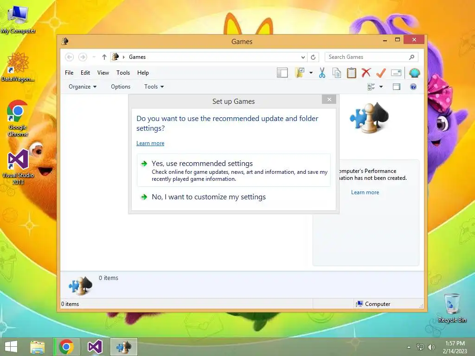
Task: Open the File menu
Action: 69,73
